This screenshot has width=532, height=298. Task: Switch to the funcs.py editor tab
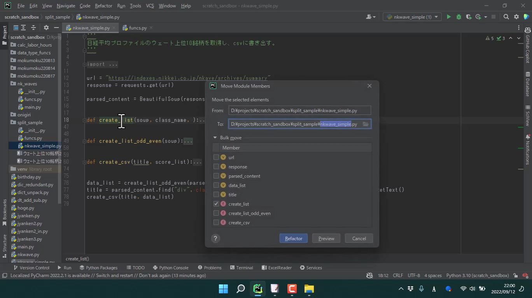(138, 28)
